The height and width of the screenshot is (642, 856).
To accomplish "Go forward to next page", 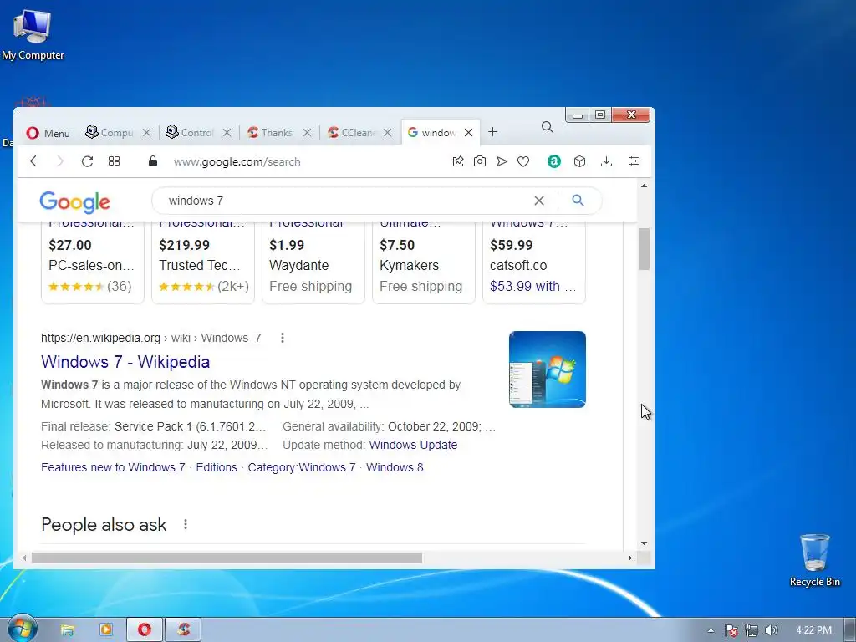I will pos(60,161).
